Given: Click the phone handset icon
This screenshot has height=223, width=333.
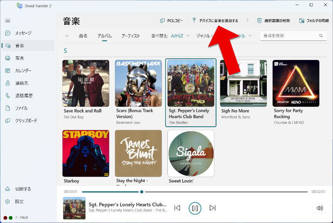Looking at the screenshot, I should 7,96.
